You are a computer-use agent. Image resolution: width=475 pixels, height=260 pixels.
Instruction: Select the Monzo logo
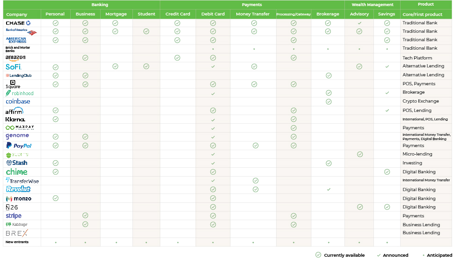[18, 199]
